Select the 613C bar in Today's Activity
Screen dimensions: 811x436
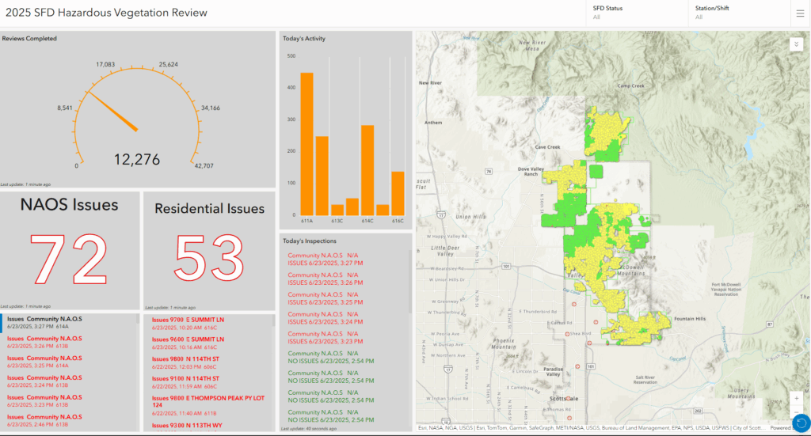click(337, 210)
